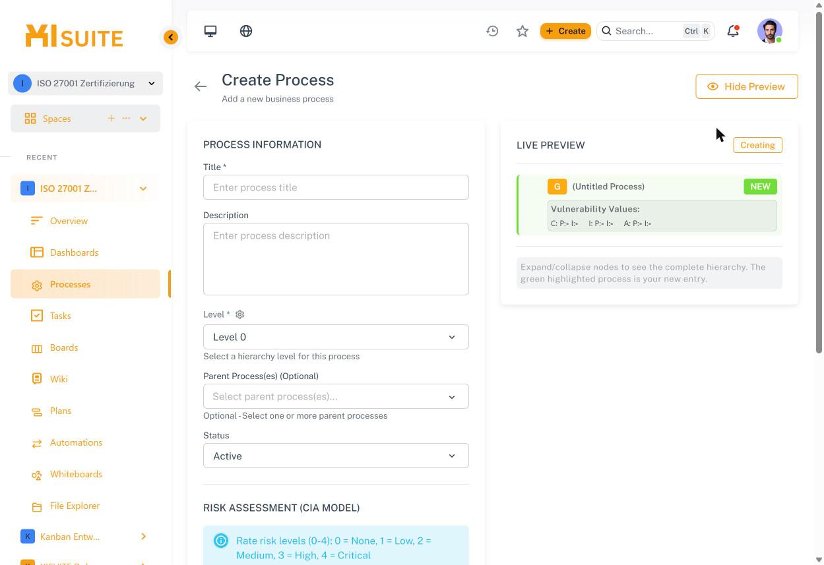
Task: Collapse the ISO 27001 Z... space tree
Action: (143, 189)
